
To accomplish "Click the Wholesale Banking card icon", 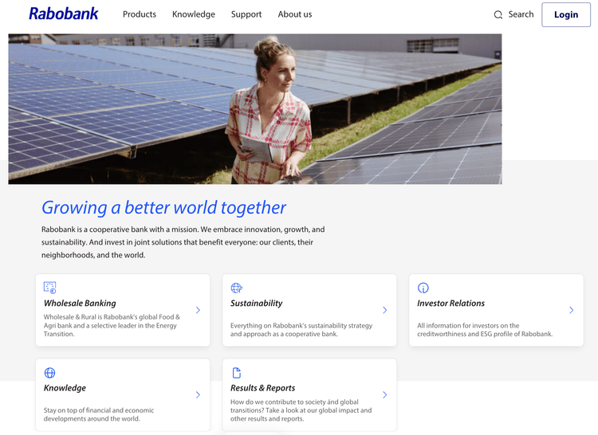I will 49,288.
